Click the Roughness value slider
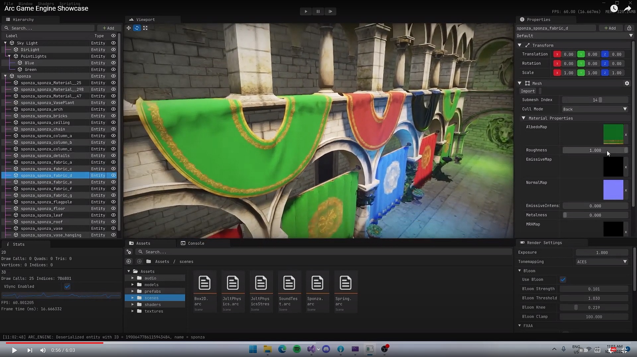The image size is (637, 357). 595,150
